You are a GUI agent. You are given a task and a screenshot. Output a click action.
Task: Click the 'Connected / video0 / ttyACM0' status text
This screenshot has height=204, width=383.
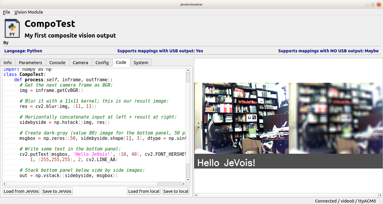(x=345, y=201)
